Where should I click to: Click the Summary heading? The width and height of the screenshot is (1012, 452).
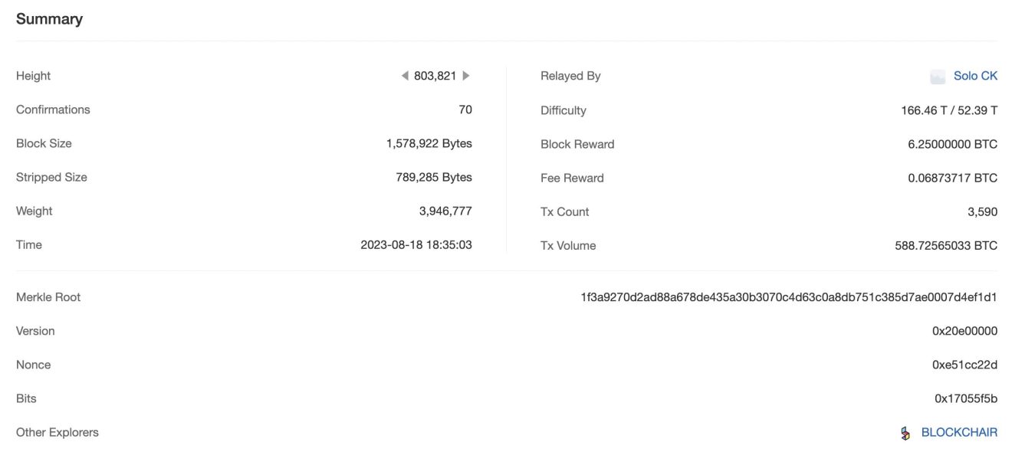(x=49, y=19)
